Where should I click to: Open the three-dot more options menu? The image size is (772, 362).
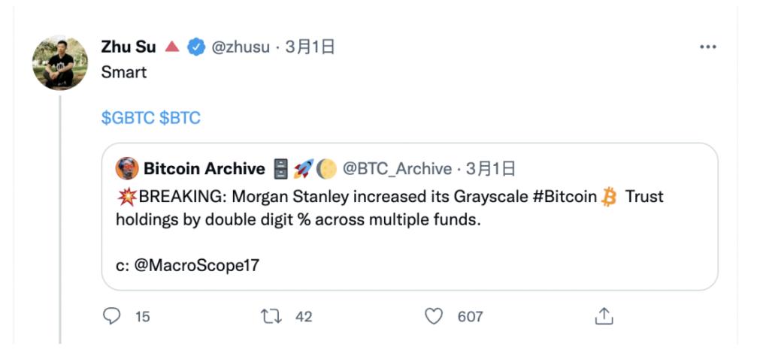tap(707, 47)
